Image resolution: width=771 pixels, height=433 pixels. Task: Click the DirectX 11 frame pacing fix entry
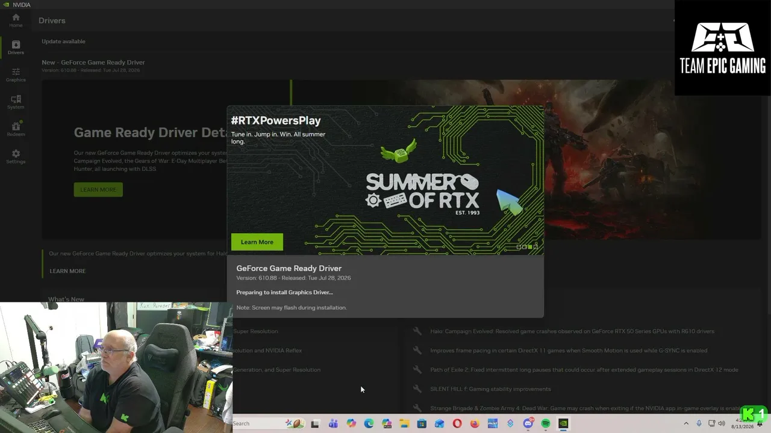pos(569,351)
